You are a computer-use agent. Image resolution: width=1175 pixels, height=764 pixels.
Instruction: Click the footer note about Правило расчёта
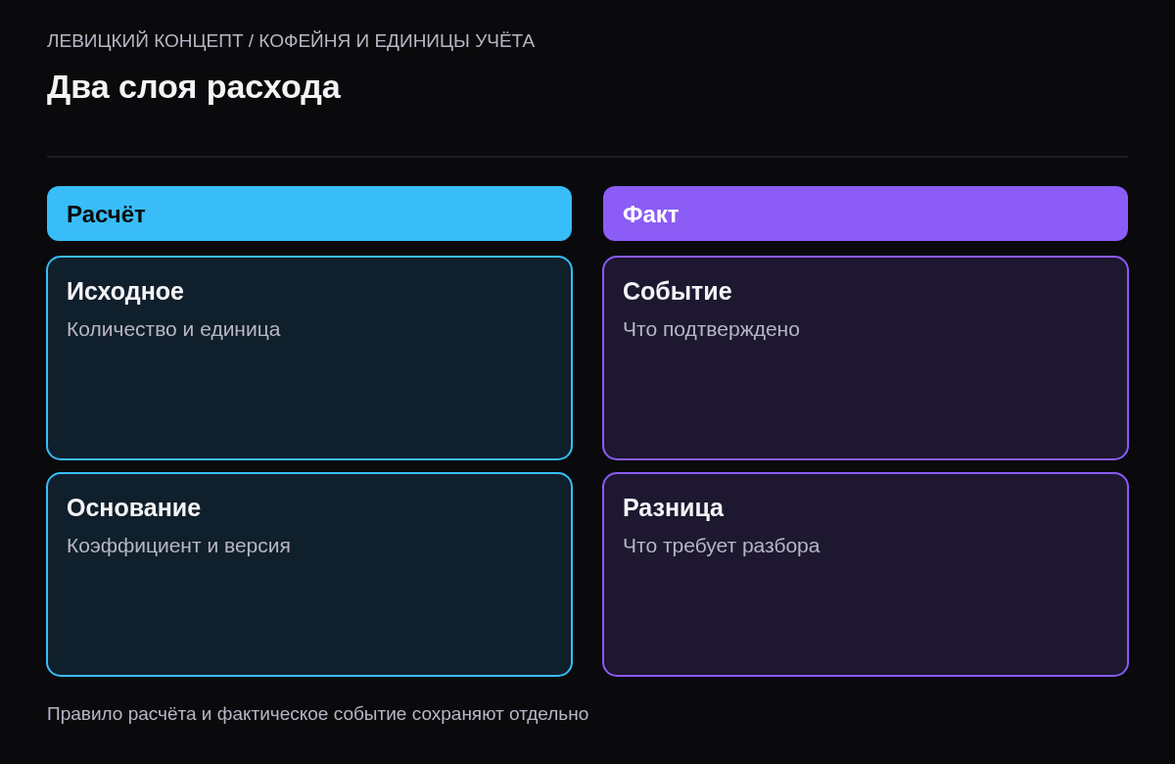click(318, 714)
